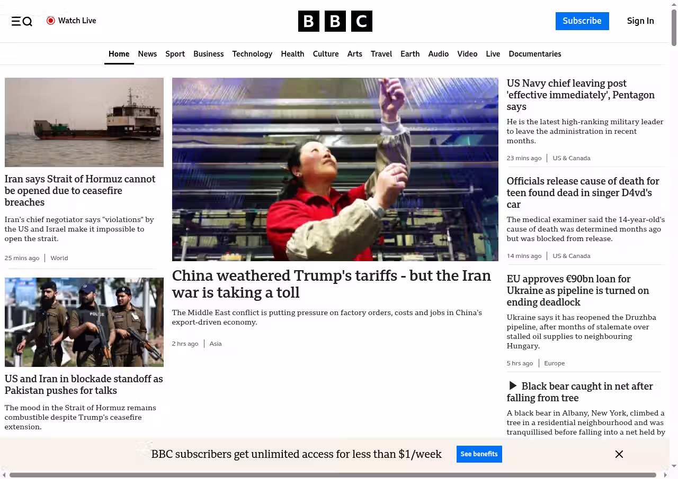This screenshot has width=678, height=479.
Task: Close the subscription banner
Action: [x=619, y=454]
